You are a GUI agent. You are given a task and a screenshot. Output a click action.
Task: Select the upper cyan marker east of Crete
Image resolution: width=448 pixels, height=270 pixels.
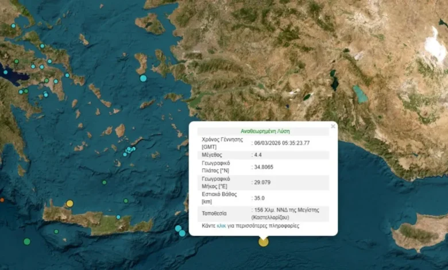point(178,228)
